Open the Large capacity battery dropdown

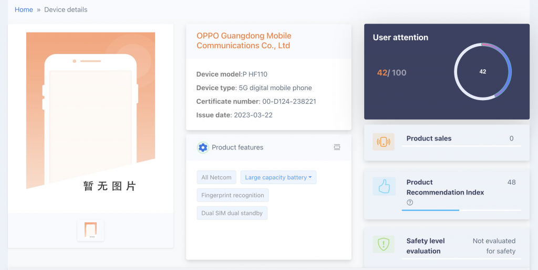278,177
